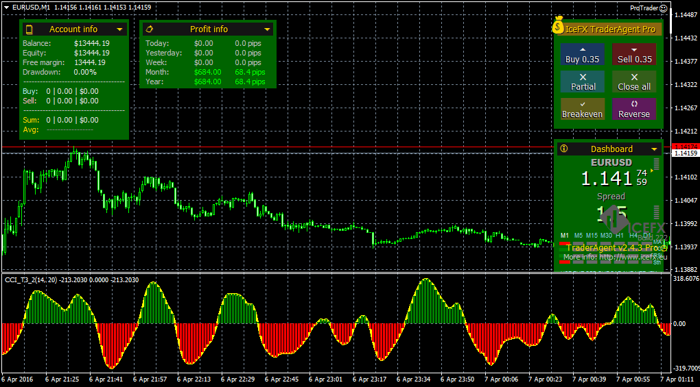
Task: Click the Equity value $13444.19
Action: (x=91, y=53)
